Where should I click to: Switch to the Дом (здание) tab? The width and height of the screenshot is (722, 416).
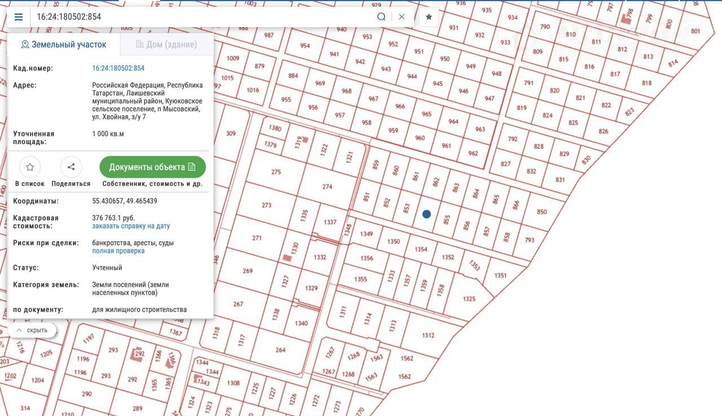point(166,45)
